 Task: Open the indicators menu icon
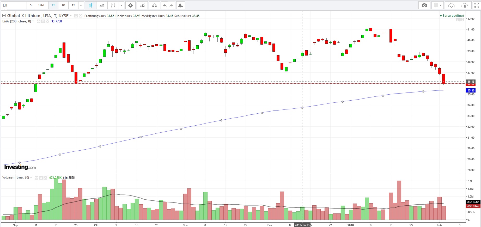(142, 5)
